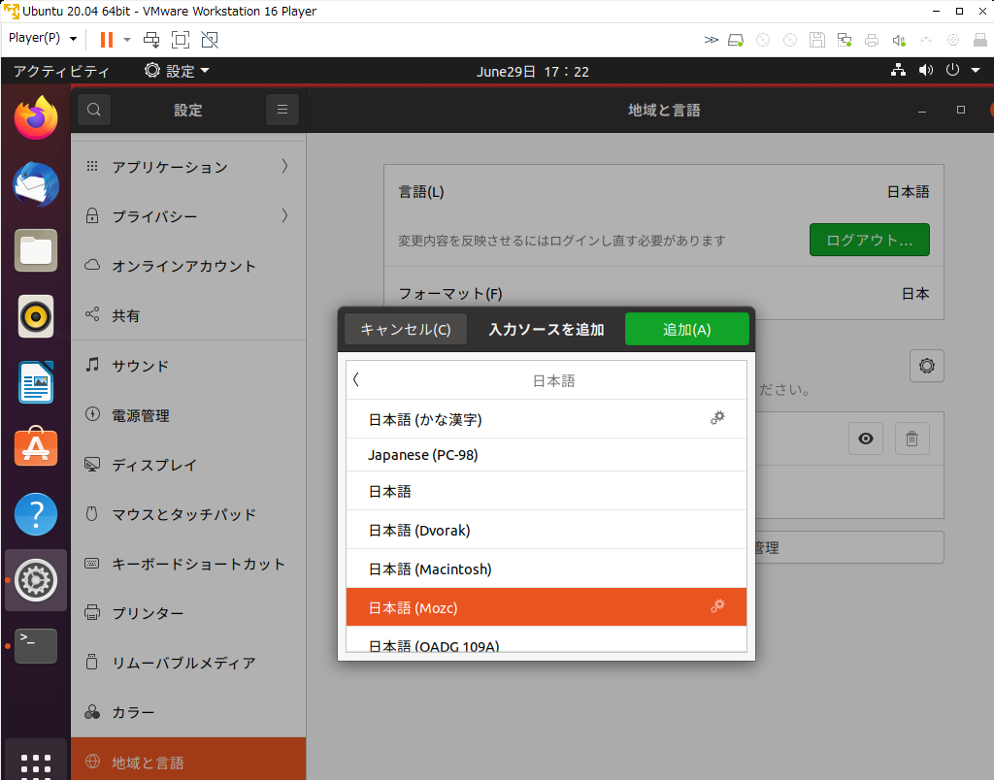This screenshot has width=994, height=780.
Task: Open the Files manager dock icon
Action: point(36,250)
